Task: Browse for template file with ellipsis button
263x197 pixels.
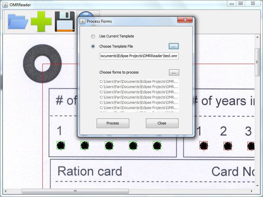Action: coord(174,46)
